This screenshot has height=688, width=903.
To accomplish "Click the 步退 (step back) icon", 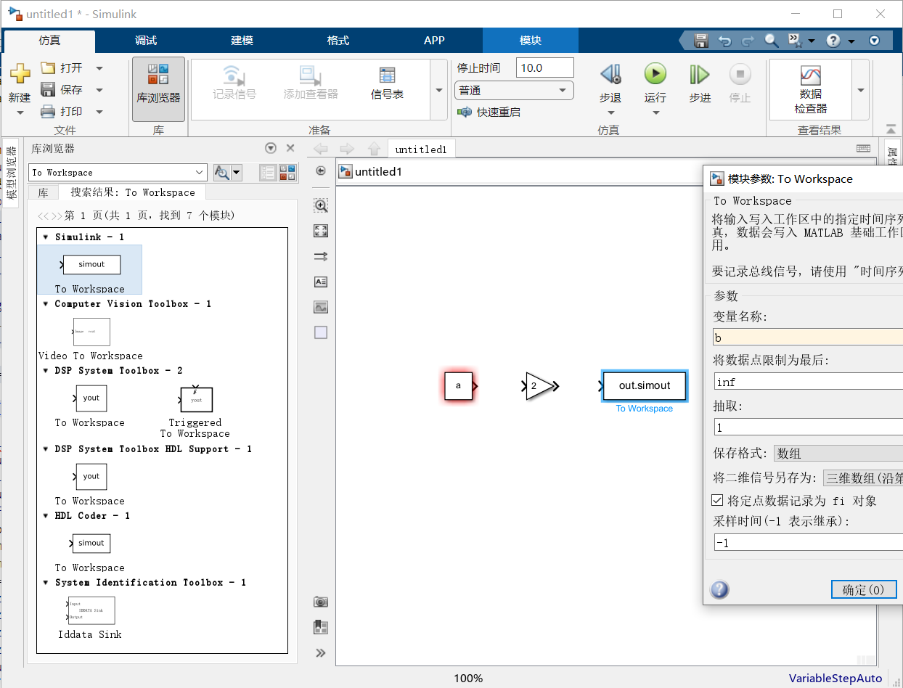I will pos(610,75).
